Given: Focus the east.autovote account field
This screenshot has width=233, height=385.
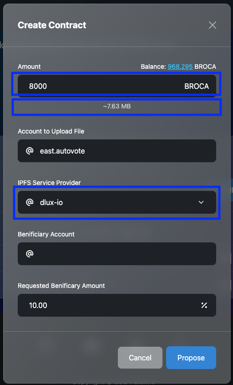Looking at the screenshot, I should coord(117,151).
